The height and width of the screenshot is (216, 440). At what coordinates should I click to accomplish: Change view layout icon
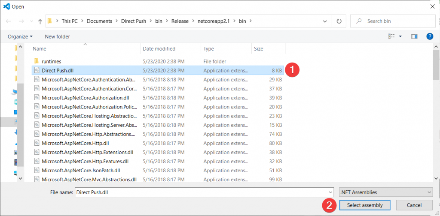tap(391, 36)
